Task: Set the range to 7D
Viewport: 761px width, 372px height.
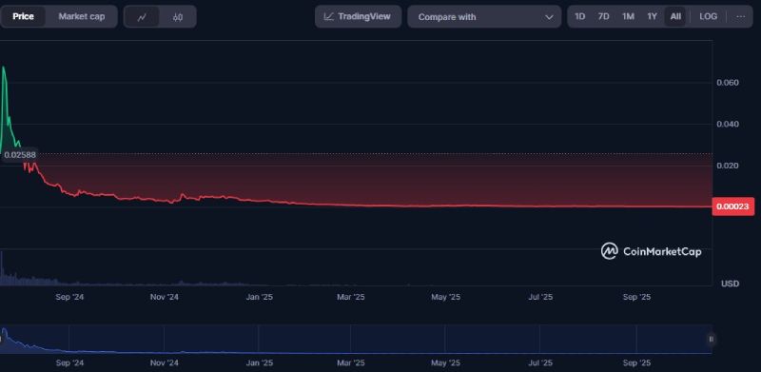Action: click(x=603, y=16)
